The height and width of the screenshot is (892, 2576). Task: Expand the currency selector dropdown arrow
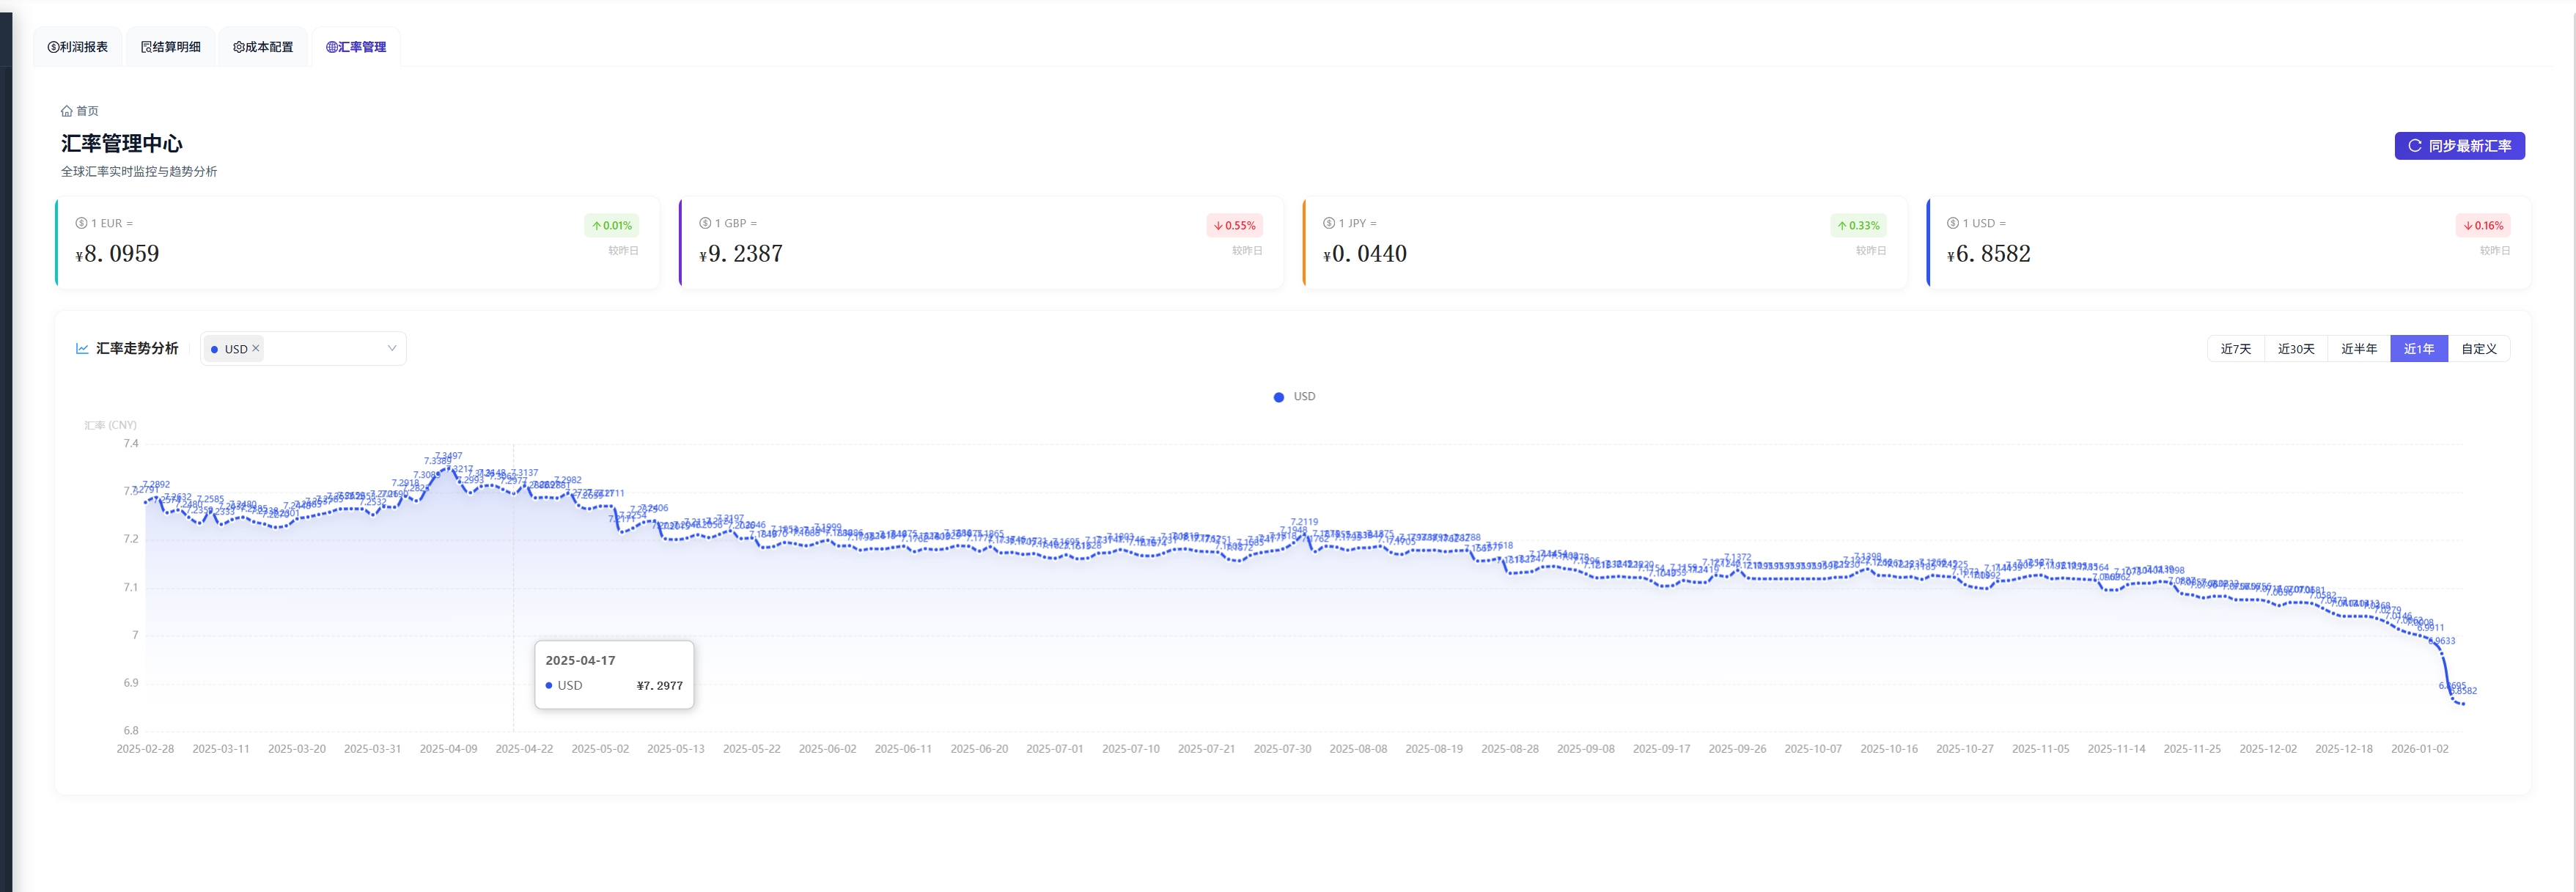pyautogui.click(x=392, y=349)
